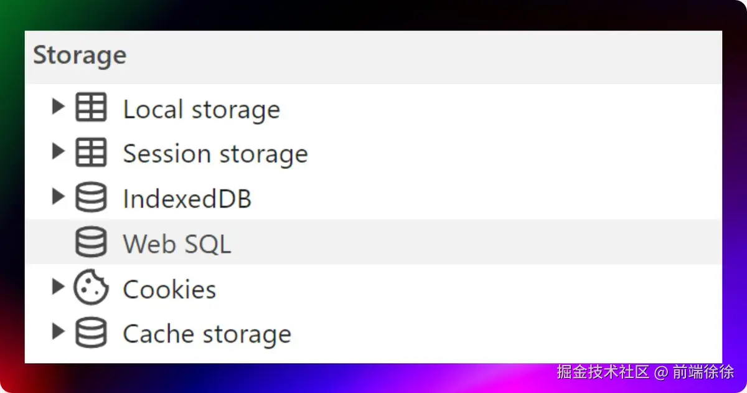Screen dimensions: 747x393
Task: Click the Session storage table icon
Action: 91,152
